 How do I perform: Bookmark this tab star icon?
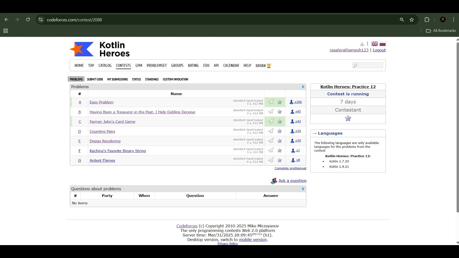coord(412,20)
